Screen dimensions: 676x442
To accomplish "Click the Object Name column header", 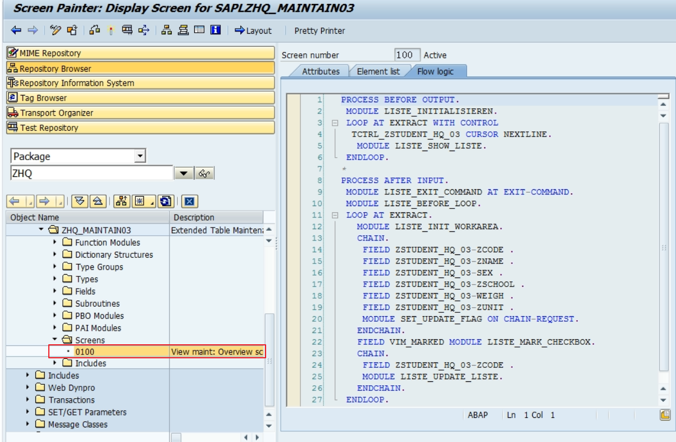I will pyautogui.click(x=88, y=217).
